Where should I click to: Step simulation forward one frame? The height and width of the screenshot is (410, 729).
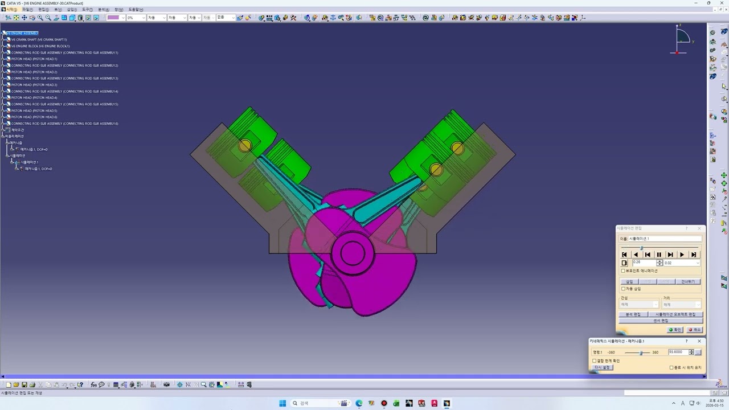tap(670, 255)
